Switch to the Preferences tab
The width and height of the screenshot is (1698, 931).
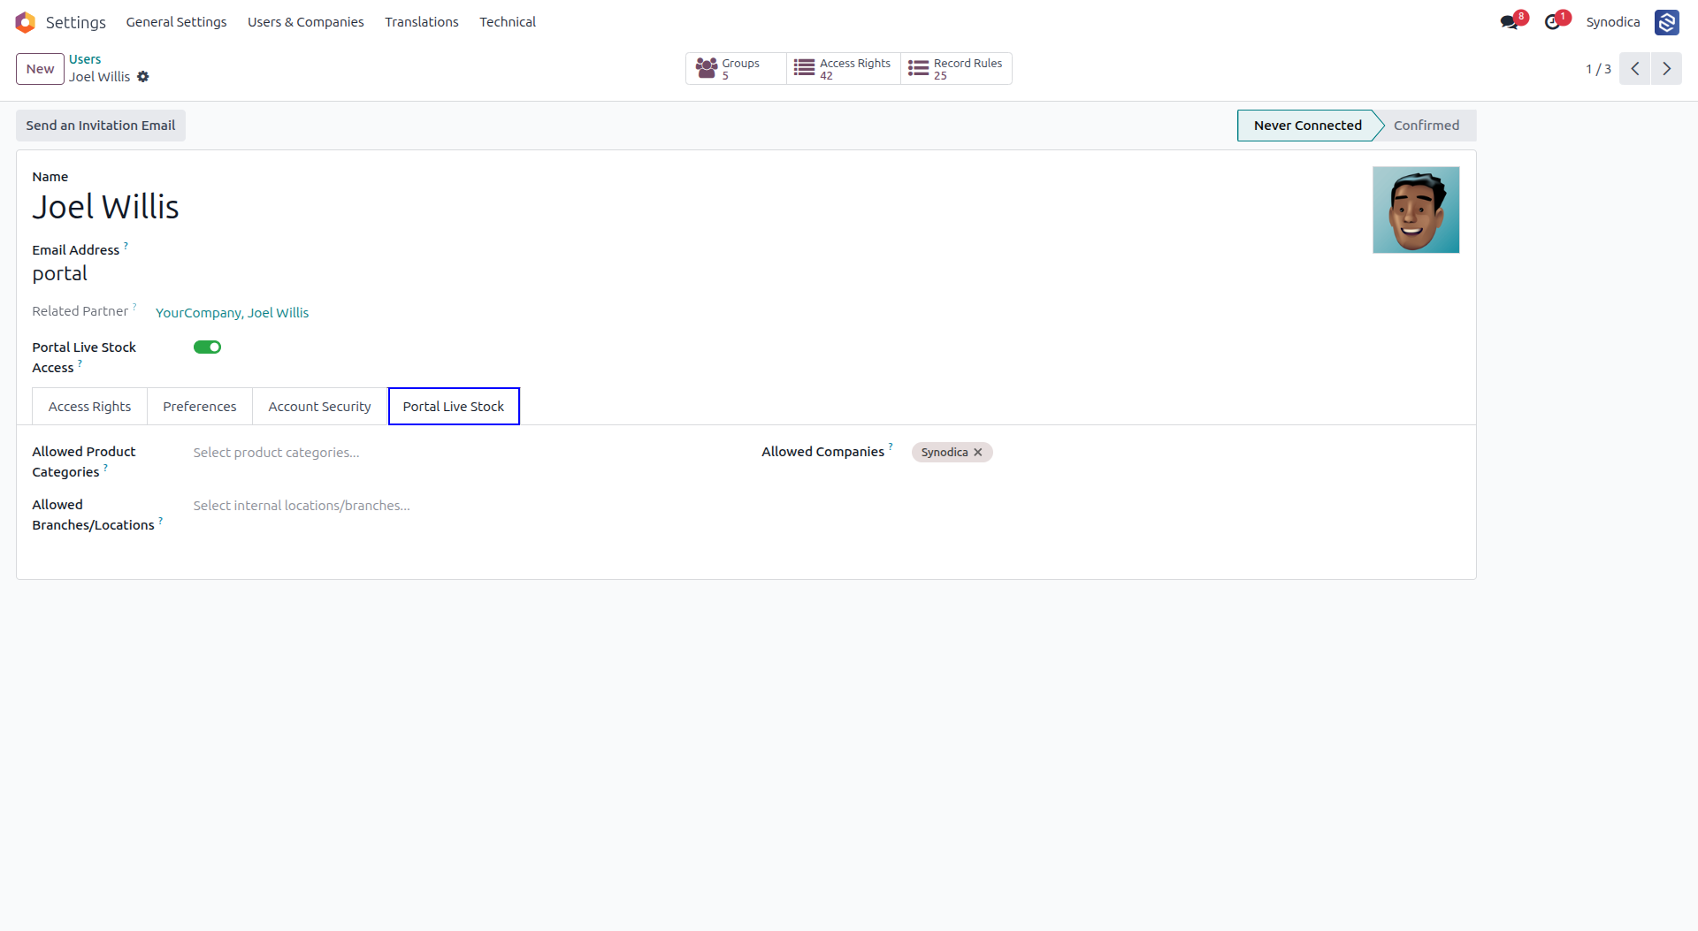(x=200, y=407)
